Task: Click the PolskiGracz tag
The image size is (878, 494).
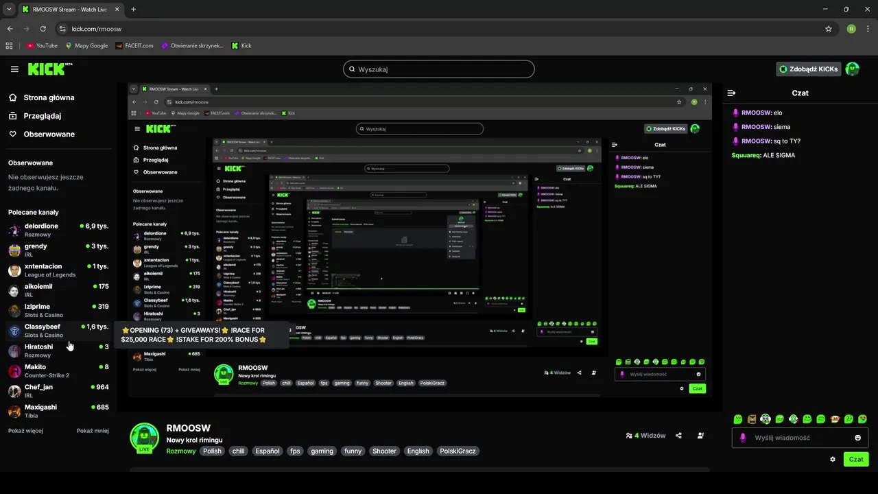Action: pyautogui.click(x=458, y=451)
